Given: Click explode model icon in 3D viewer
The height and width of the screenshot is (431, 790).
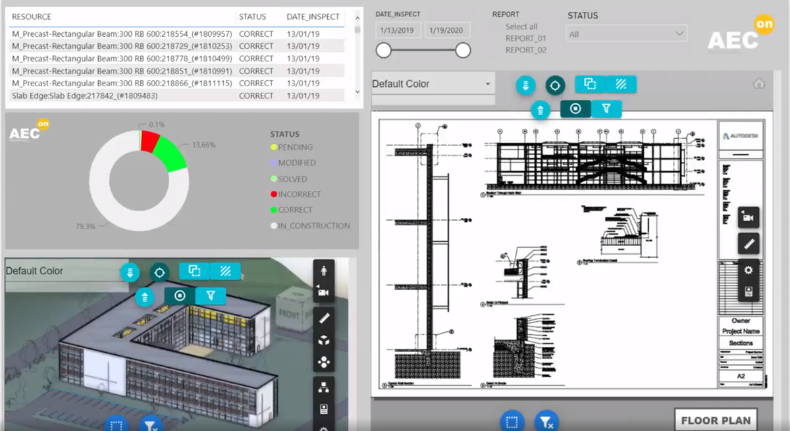Looking at the screenshot, I should 323,361.
